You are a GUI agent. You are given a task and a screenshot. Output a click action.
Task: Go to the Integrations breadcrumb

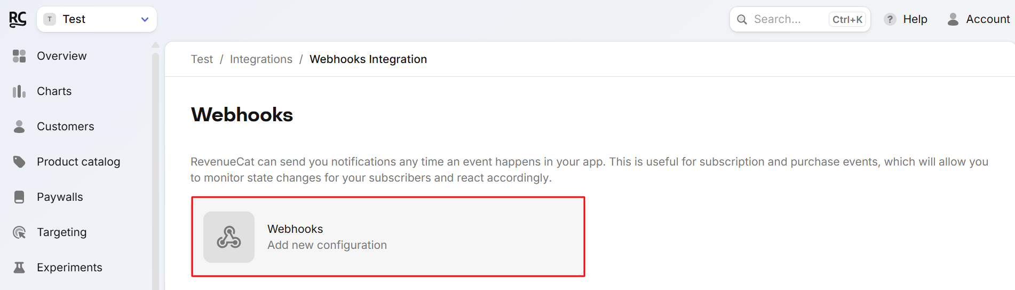261,59
